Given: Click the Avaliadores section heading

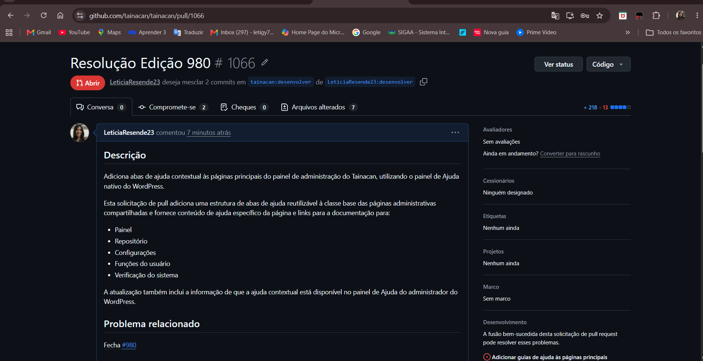Looking at the screenshot, I should coord(497,130).
